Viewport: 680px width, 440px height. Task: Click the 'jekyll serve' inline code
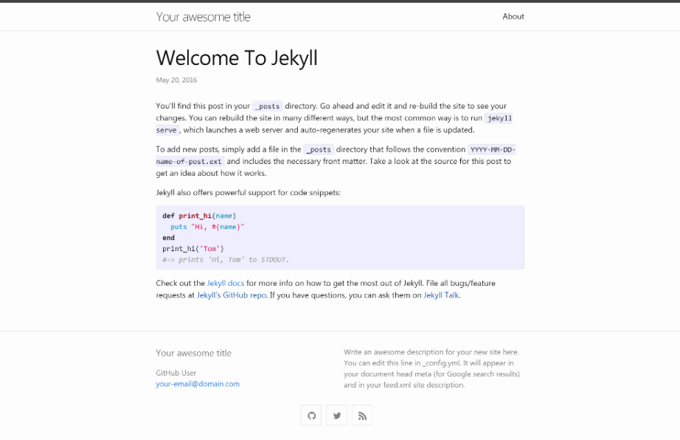(499, 118)
